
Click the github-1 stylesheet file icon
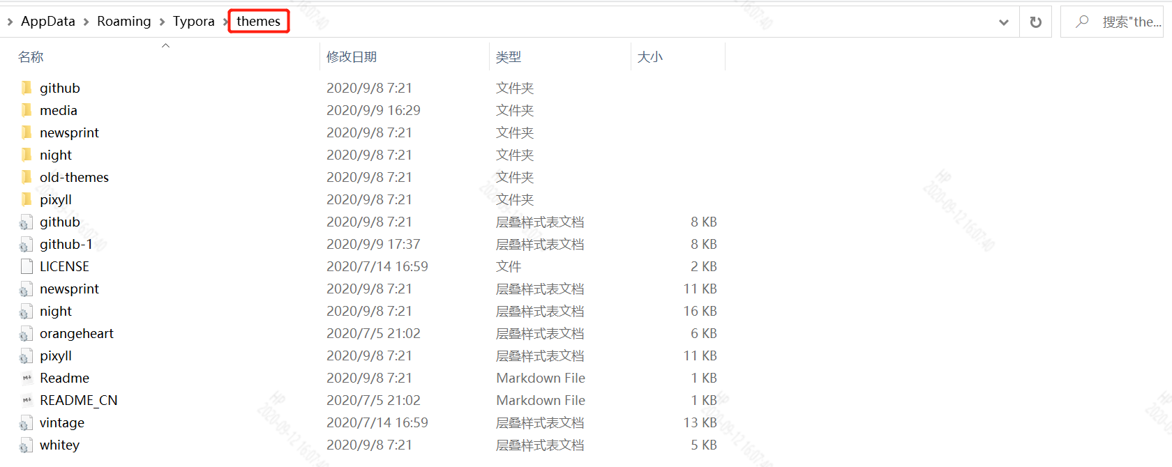point(27,245)
